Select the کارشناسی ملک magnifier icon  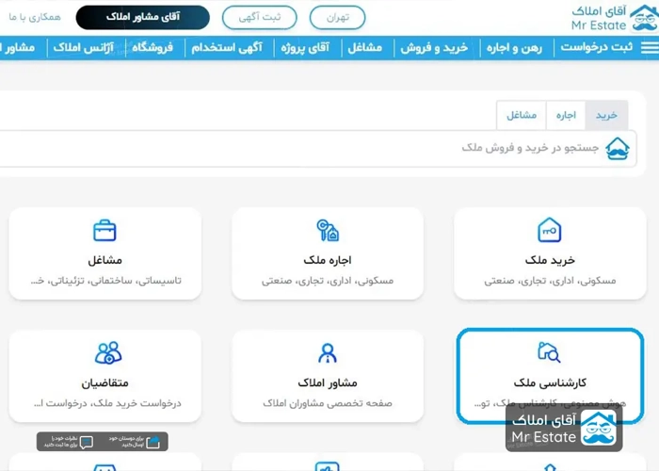point(549,353)
